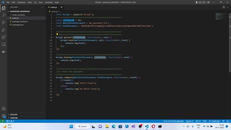Click the lightbulb code action icon
Image resolution: width=231 pixels, height=130 pixels.
(57, 34)
